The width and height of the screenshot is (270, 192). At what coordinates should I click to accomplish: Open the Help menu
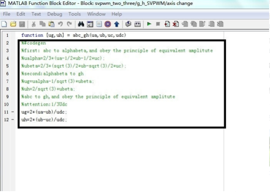click(117, 14)
